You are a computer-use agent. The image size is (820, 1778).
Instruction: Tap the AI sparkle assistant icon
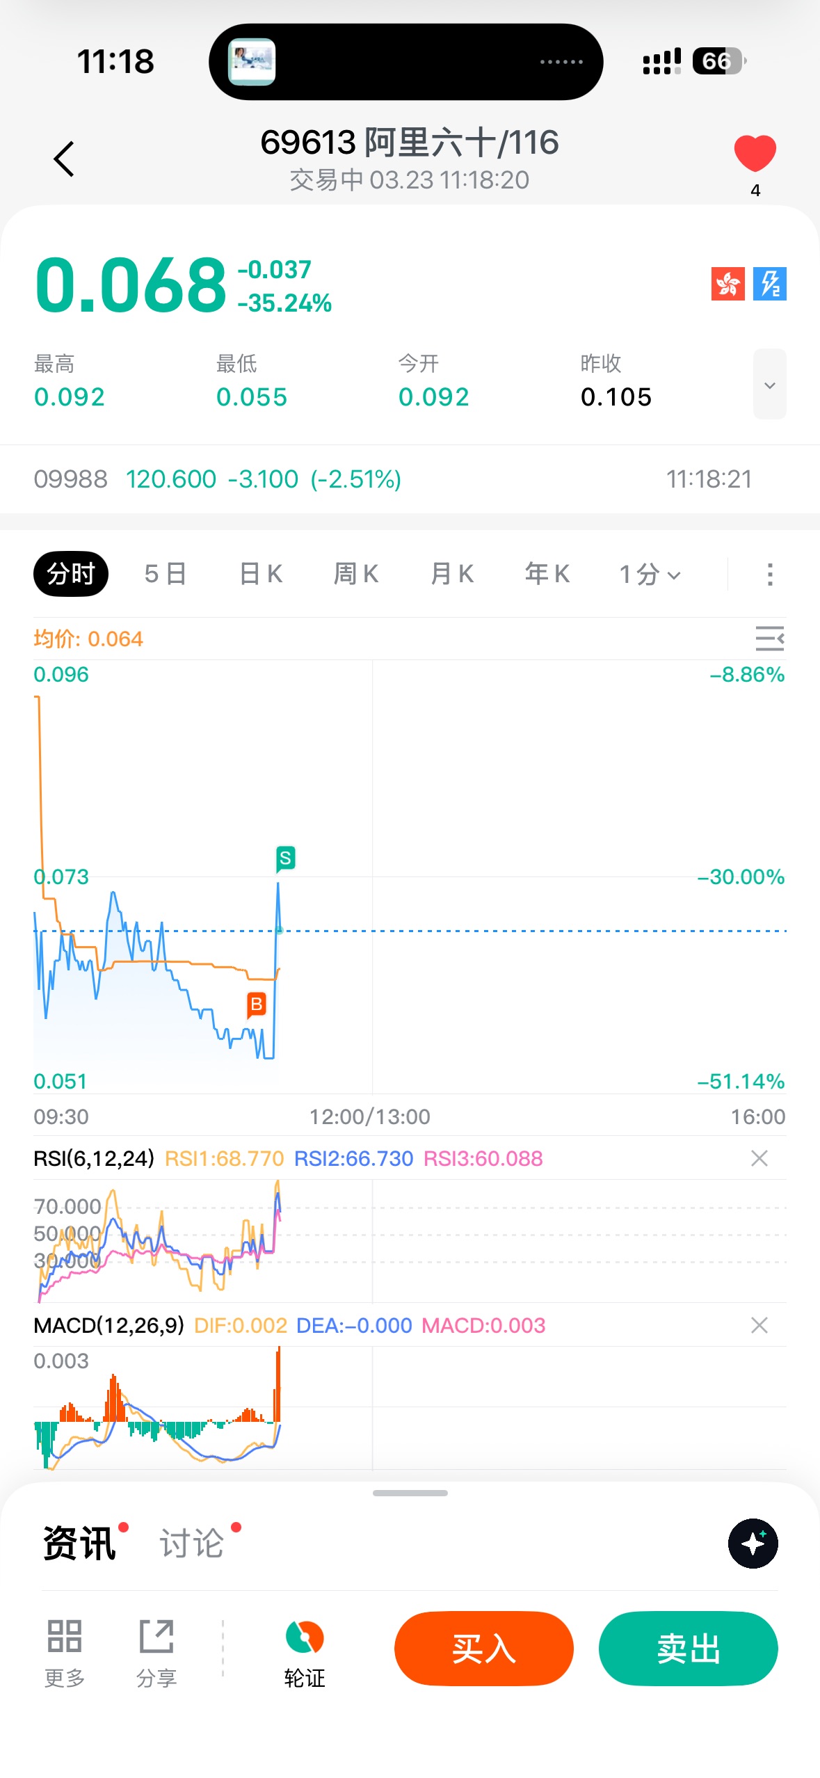(753, 1544)
